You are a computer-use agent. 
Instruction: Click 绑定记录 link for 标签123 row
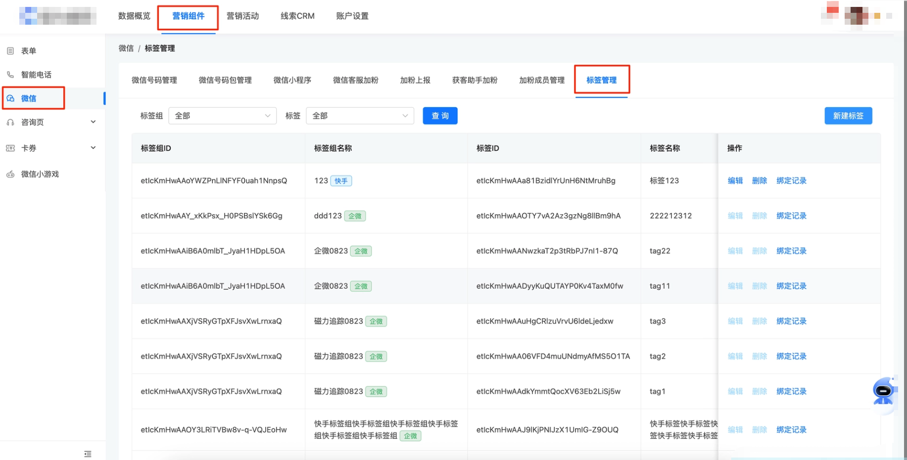pos(791,180)
